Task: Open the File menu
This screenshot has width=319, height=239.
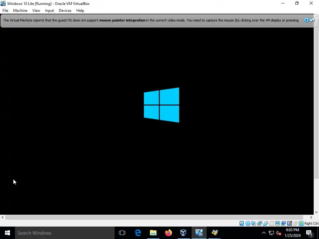Action: coord(5,11)
